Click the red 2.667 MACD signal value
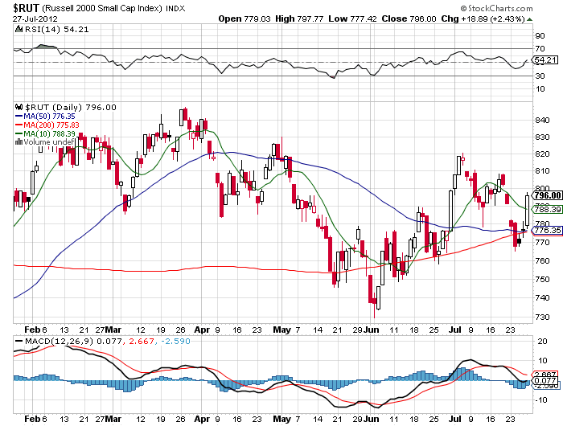The width and height of the screenshot is (563, 426). coord(141,341)
